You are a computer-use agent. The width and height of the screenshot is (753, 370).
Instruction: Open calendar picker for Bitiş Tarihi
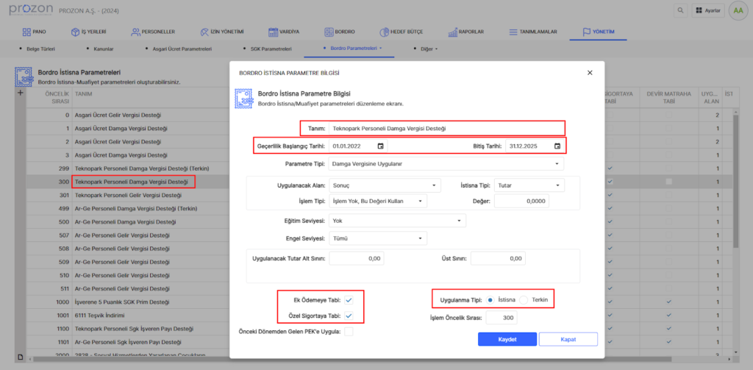tap(557, 146)
